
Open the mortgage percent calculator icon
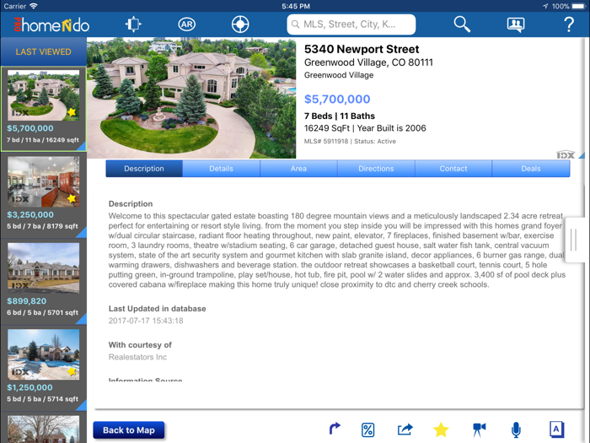coord(367,429)
